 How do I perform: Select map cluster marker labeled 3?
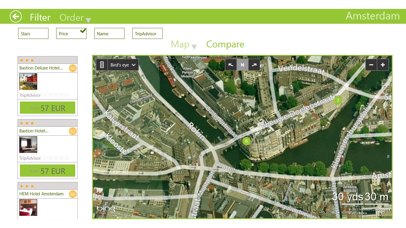coord(338,100)
